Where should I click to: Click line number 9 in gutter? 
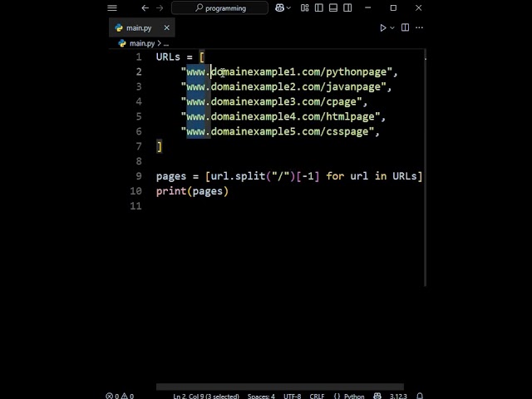pyautogui.click(x=139, y=176)
